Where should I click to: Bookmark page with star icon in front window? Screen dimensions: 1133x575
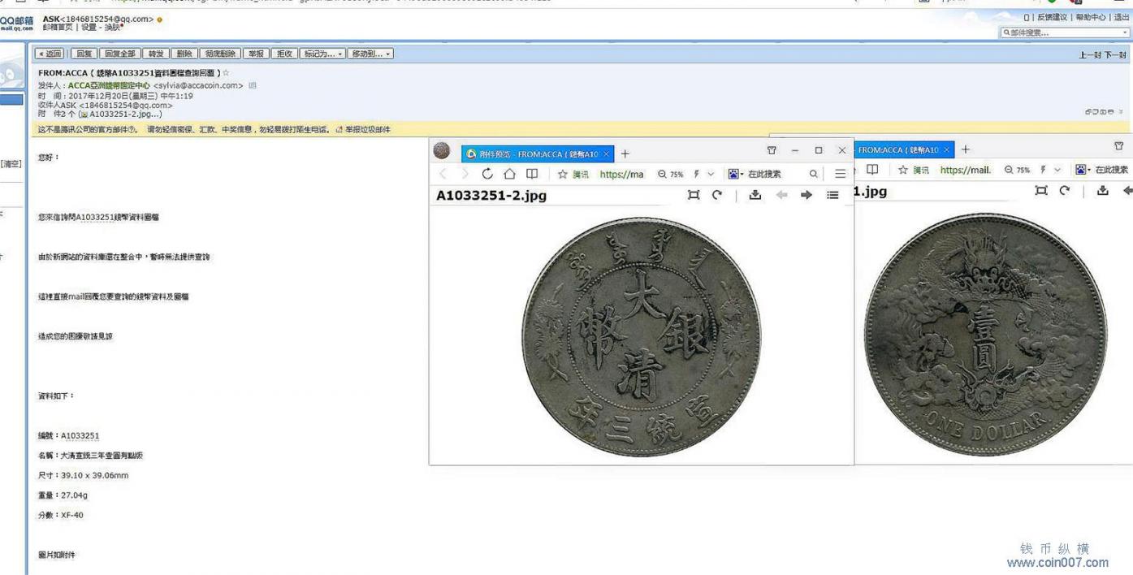[x=562, y=174]
